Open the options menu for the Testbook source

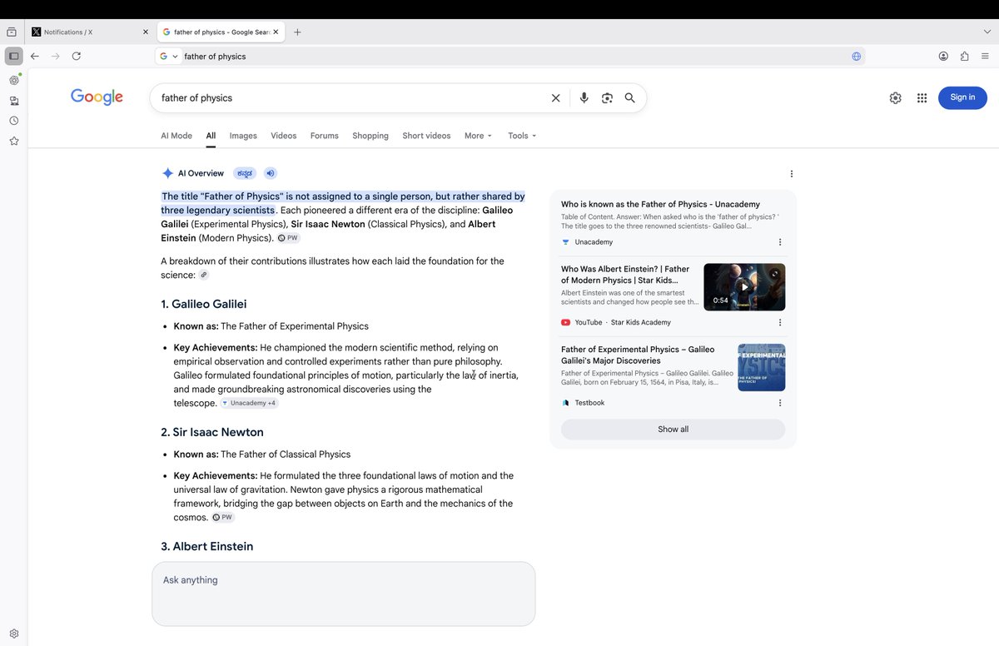coord(780,403)
